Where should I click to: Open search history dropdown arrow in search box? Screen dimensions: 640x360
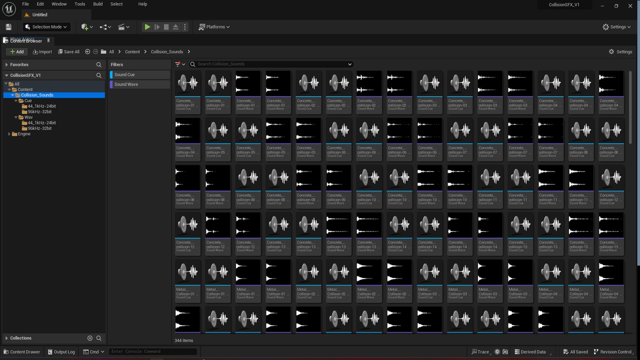click(349, 64)
